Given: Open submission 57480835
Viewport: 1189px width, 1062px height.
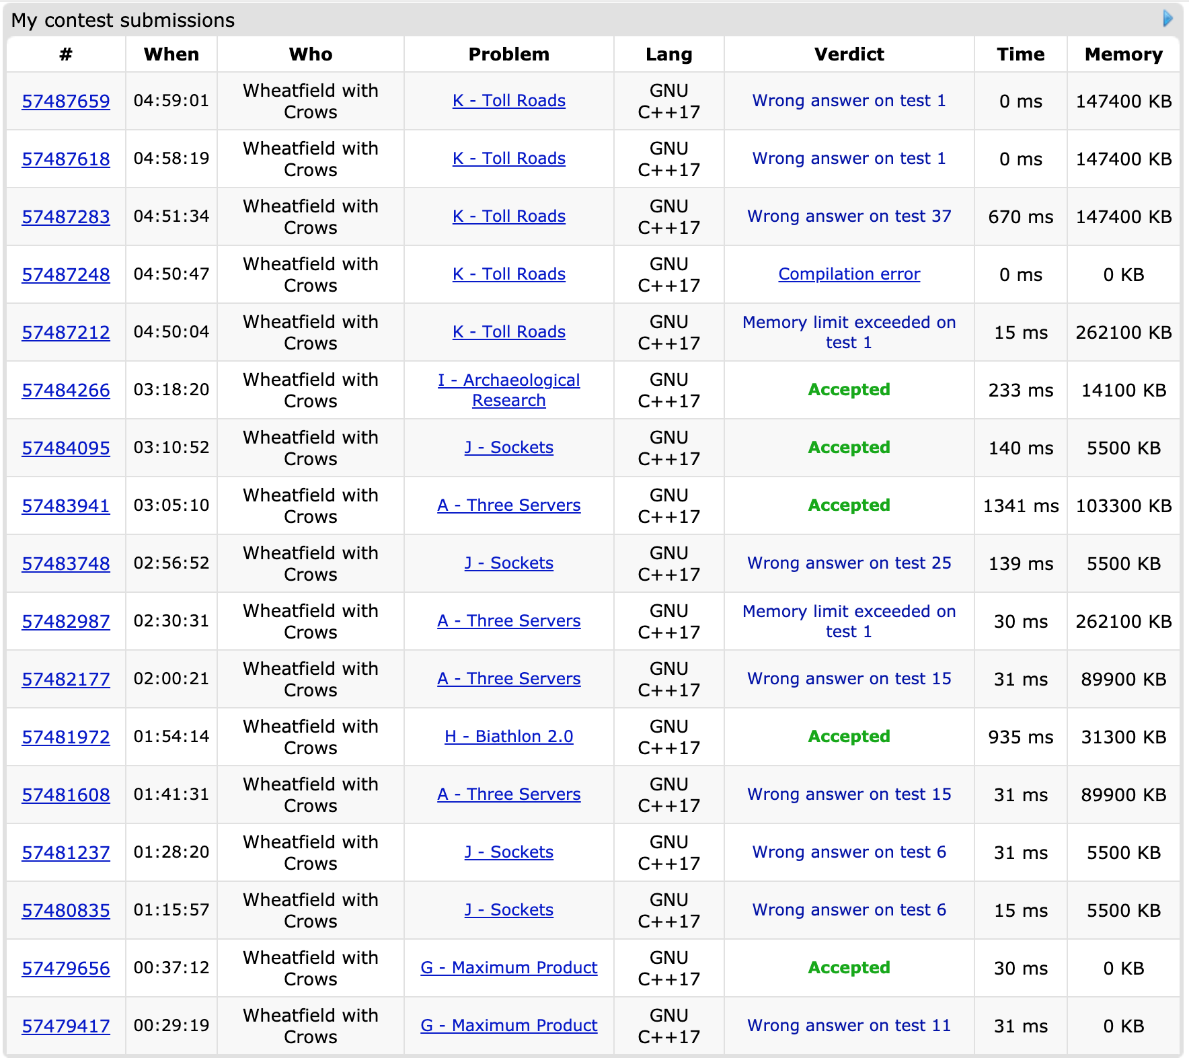Looking at the screenshot, I should tap(66, 911).
